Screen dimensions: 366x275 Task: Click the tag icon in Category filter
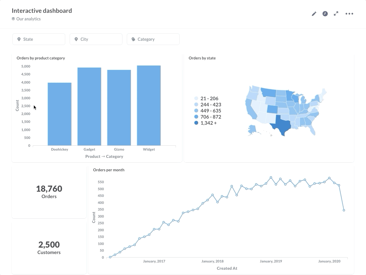coord(133,39)
